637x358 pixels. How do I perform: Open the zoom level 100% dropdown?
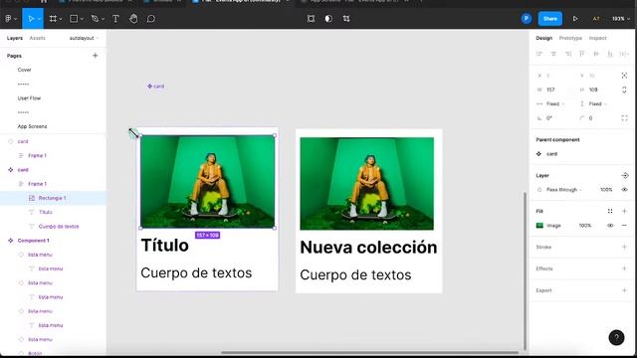point(621,19)
